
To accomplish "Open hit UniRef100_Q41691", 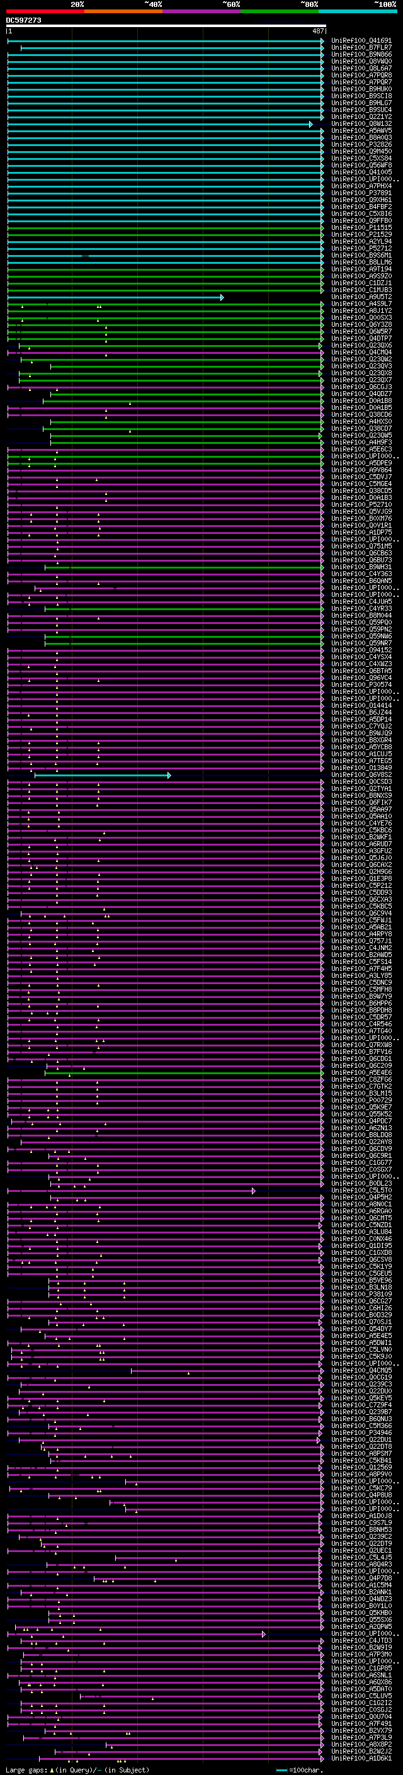I will (x=361, y=41).
